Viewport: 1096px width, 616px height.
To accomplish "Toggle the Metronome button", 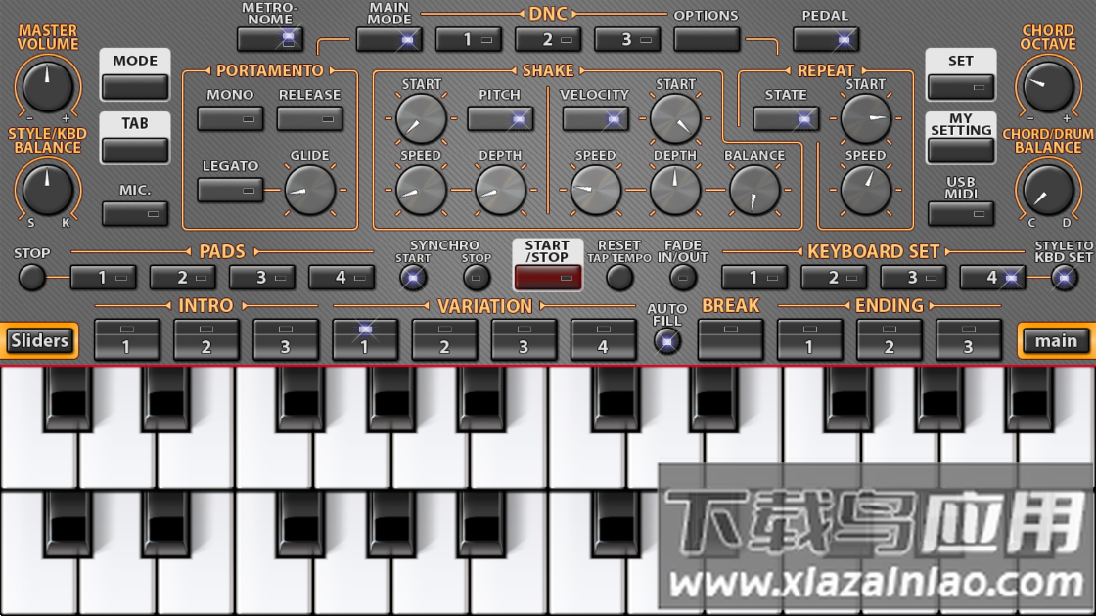I will pos(270,39).
